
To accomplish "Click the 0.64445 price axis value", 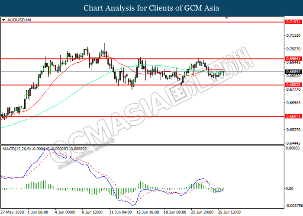I will pos(293,143).
